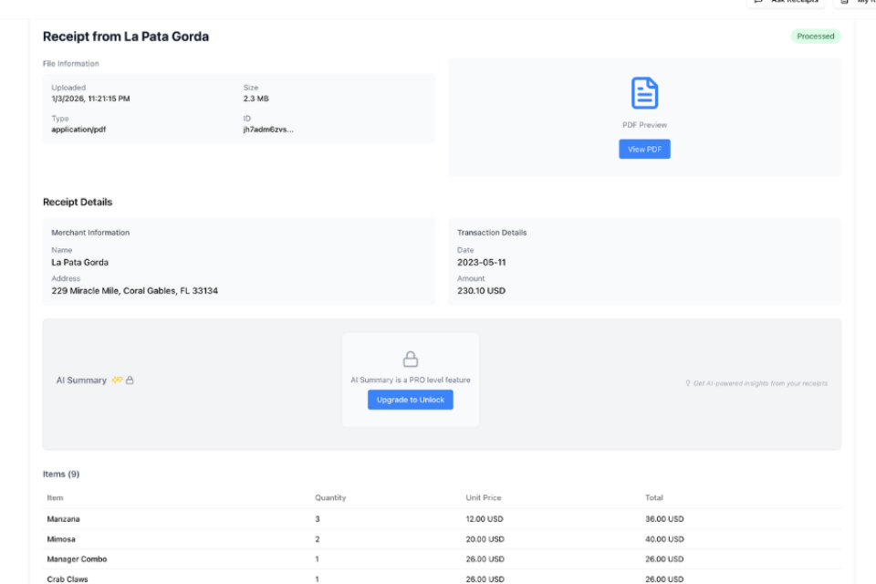Viewport: 876px width, 584px height.
Task: Click the small lock icon beside AI Summary
Action: point(130,381)
